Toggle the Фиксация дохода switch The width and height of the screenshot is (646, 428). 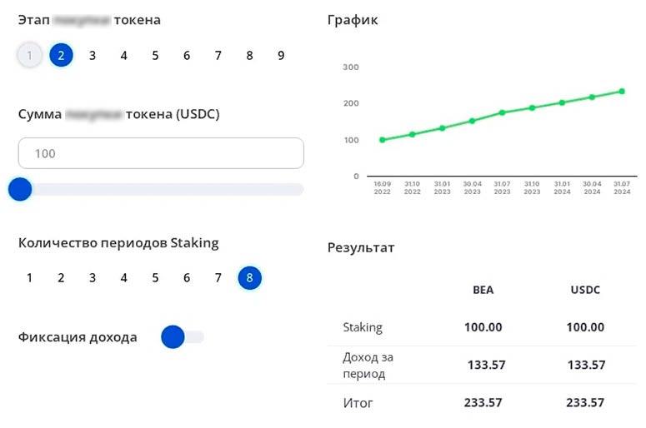coord(182,337)
